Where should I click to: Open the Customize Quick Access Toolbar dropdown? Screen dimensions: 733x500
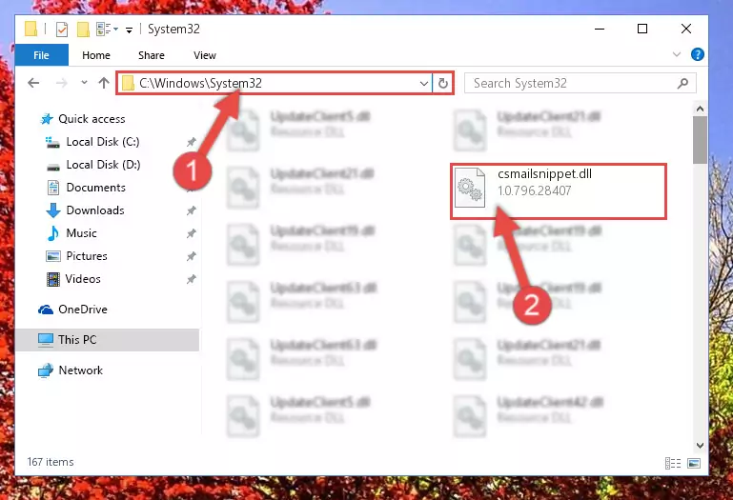129,30
